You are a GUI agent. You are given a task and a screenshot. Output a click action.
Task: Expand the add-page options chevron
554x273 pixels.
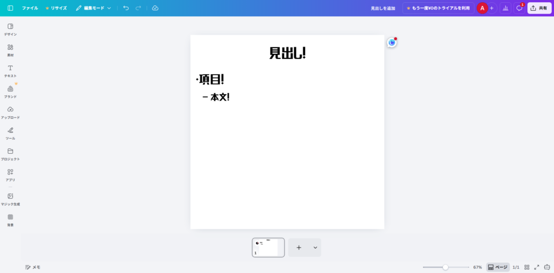pos(315,248)
